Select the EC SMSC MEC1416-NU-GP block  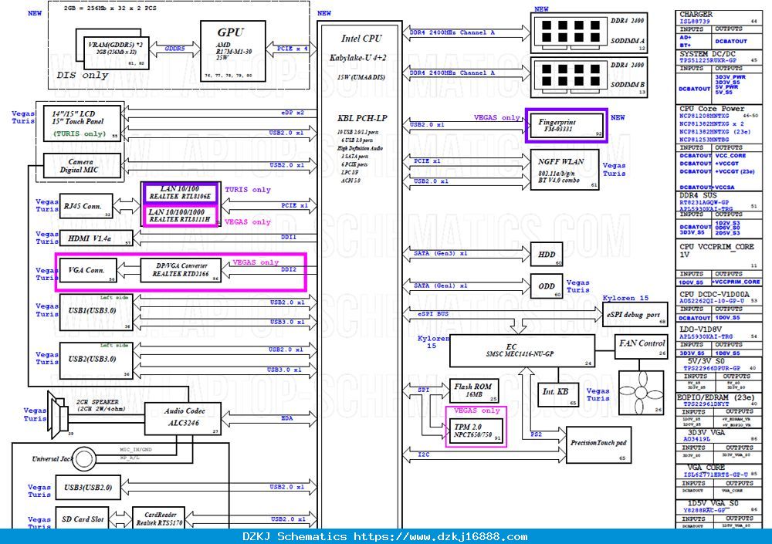tap(522, 350)
